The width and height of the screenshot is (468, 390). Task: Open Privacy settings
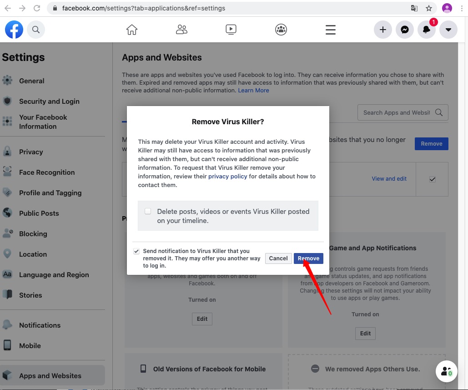pyautogui.click(x=31, y=152)
